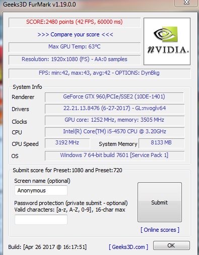Screen dimensions: 199x255
Task: Click the Resolution: 1920x1080 (FS) field
Action: [x=75, y=60]
